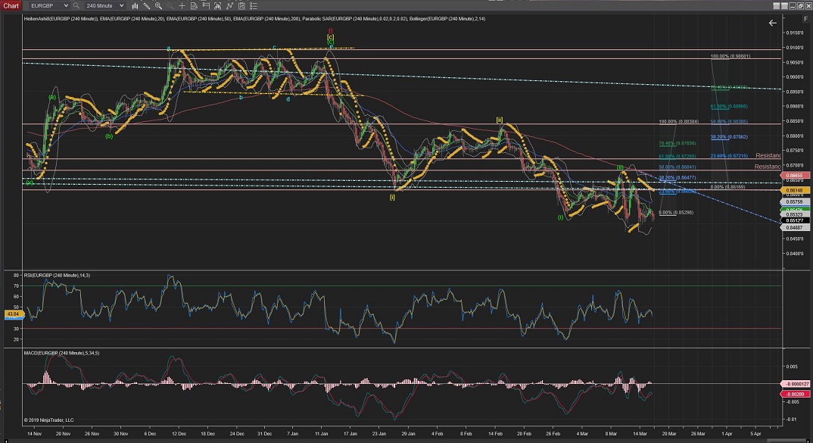Viewport: 813px width, 443px height.
Task: Click the HeikenAshi8 indicator label text
Action: click(61, 19)
